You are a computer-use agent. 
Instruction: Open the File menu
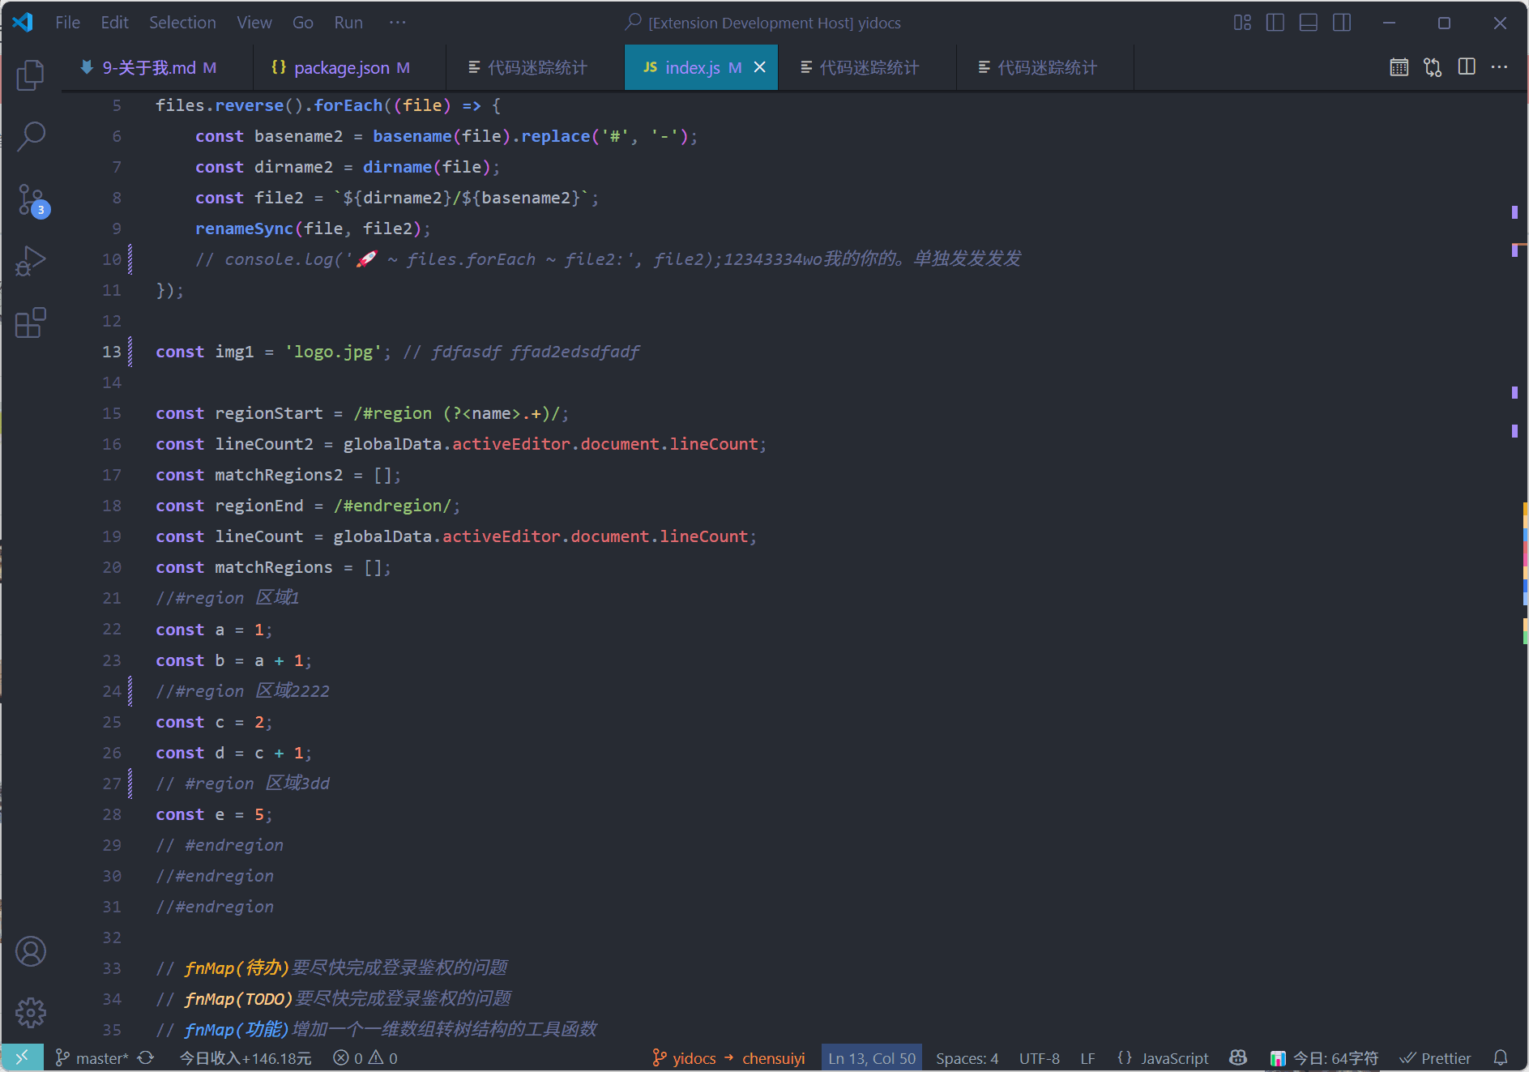tap(67, 23)
